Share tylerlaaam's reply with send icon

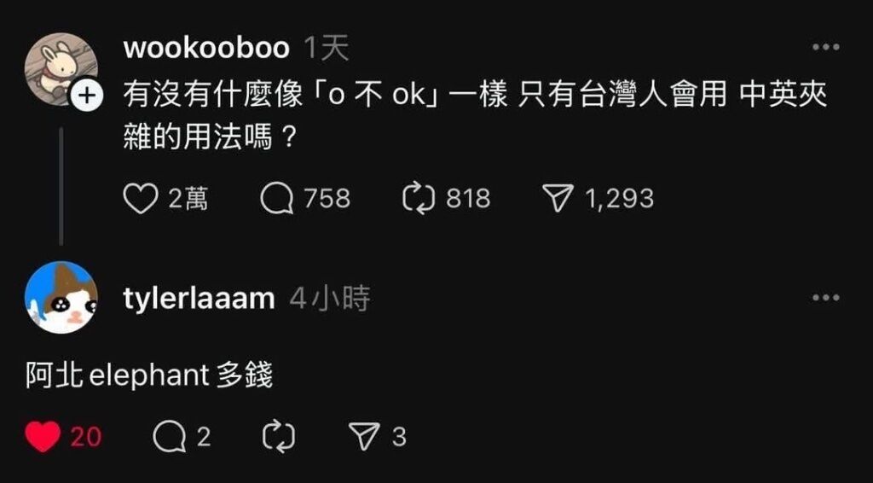(364, 437)
